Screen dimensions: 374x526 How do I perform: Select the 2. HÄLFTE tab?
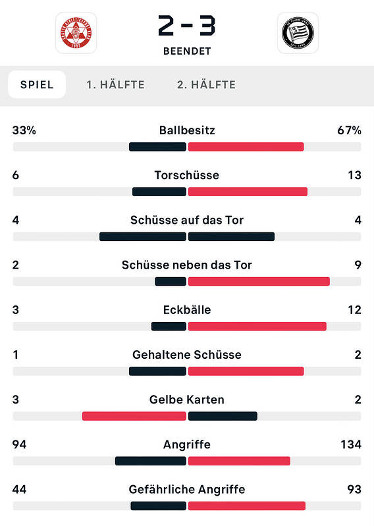[x=206, y=84]
